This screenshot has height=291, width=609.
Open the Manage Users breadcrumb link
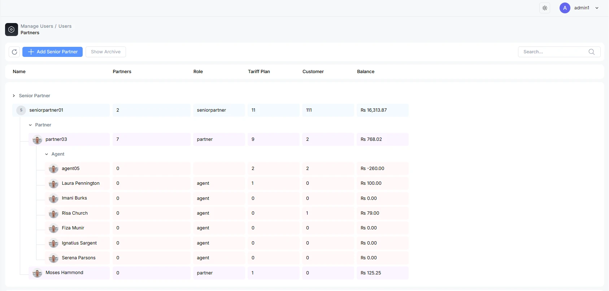pyautogui.click(x=37, y=26)
